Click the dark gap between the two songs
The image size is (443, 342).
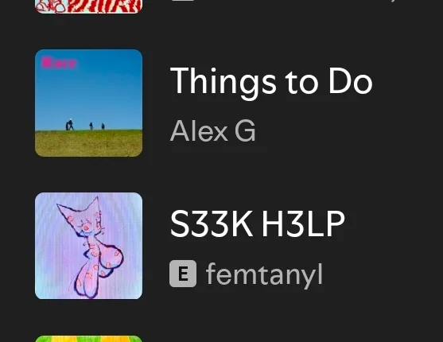coord(221,174)
